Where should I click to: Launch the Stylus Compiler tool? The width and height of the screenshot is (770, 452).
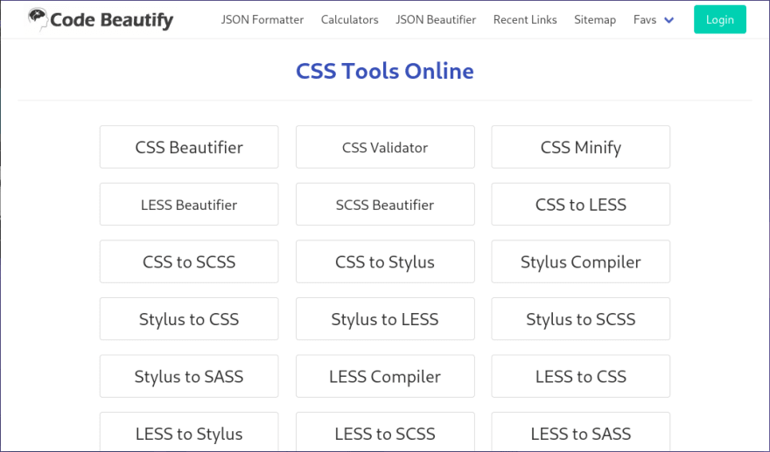coord(580,261)
